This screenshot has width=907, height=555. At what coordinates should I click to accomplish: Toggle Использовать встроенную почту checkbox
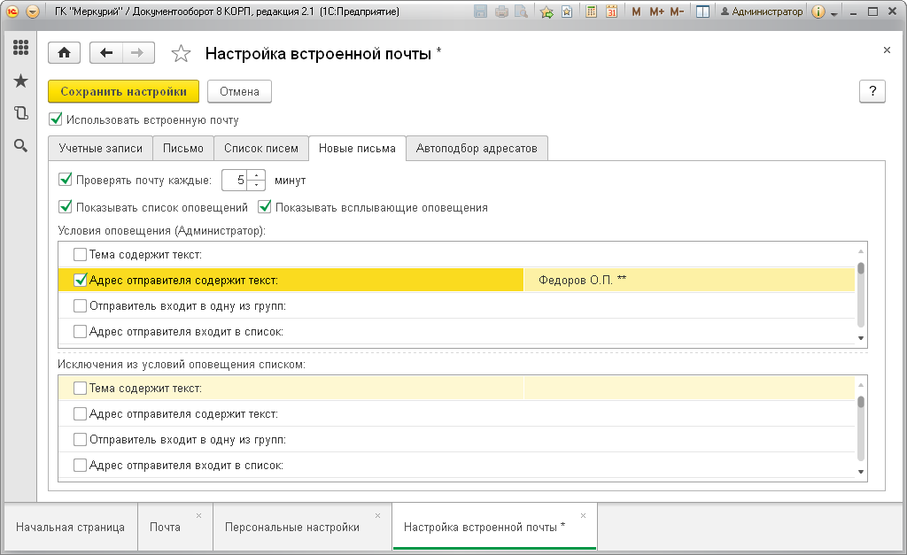tap(56, 119)
